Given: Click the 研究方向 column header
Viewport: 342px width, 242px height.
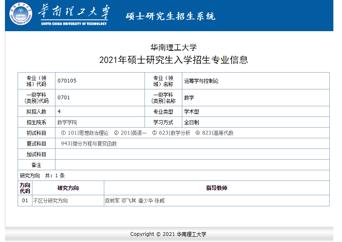Looking at the screenshot, I should pos(68,188).
